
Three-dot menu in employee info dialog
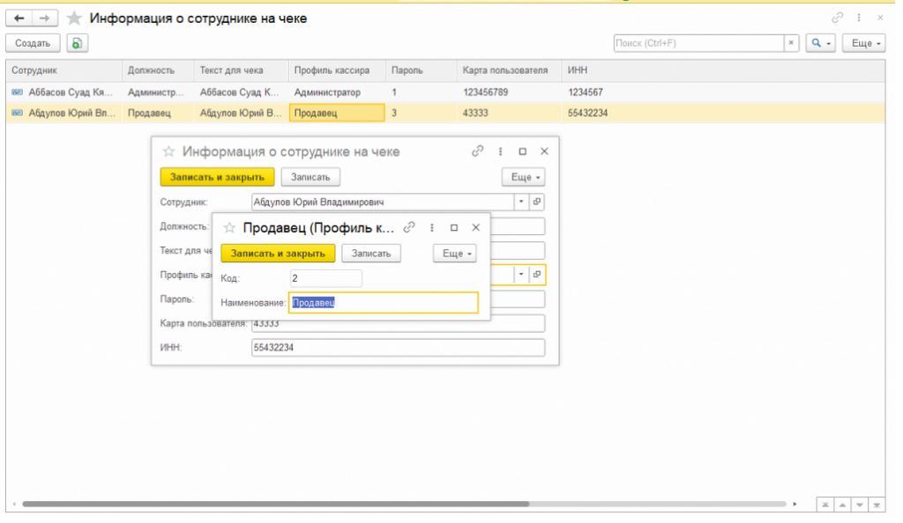pos(501,151)
